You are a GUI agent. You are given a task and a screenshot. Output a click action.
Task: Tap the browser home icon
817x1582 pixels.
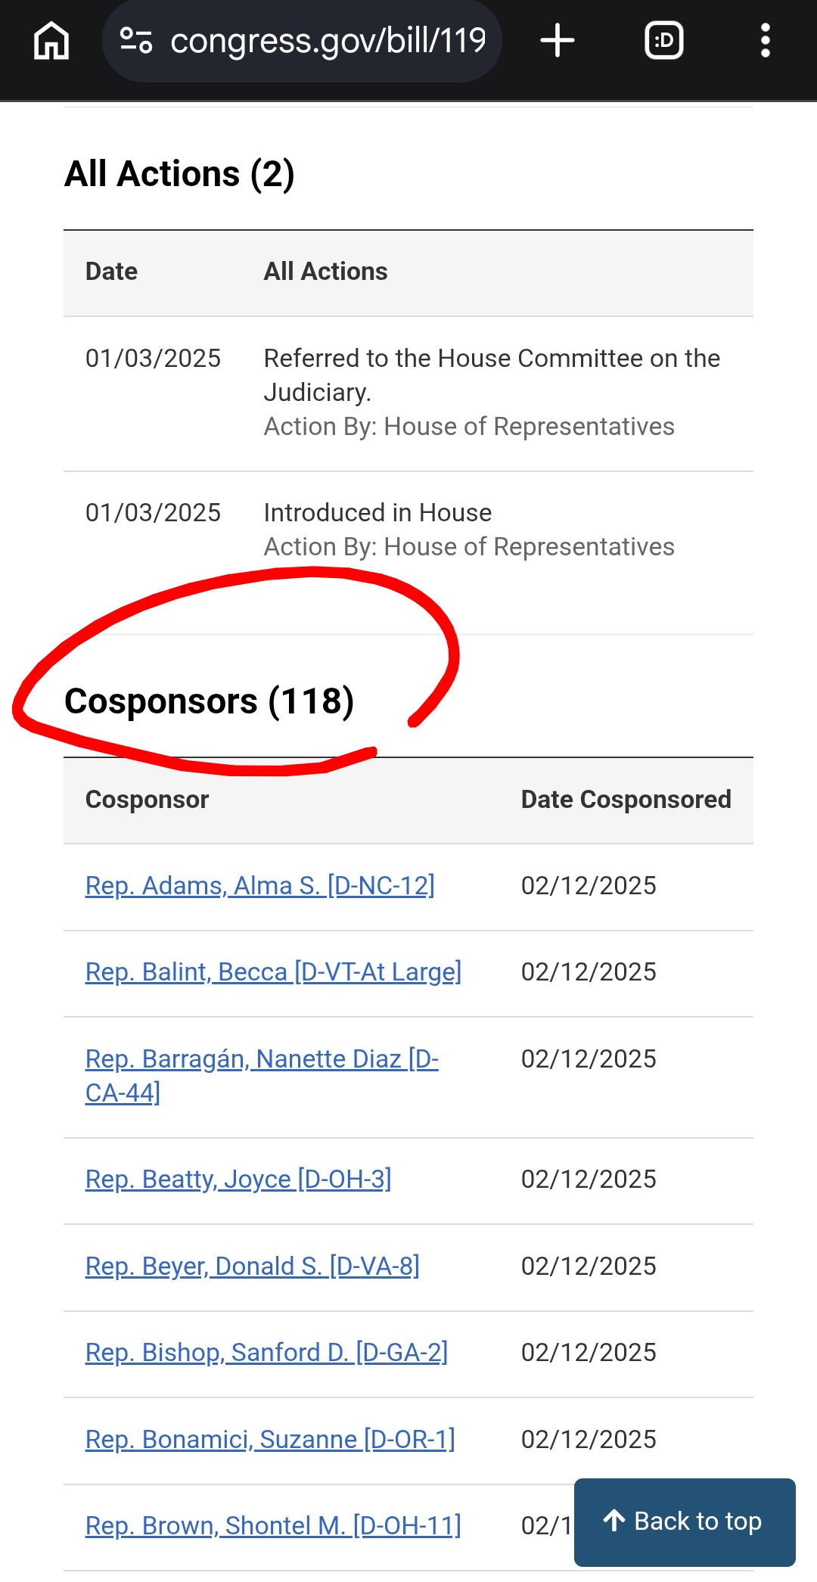pyautogui.click(x=51, y=40)
